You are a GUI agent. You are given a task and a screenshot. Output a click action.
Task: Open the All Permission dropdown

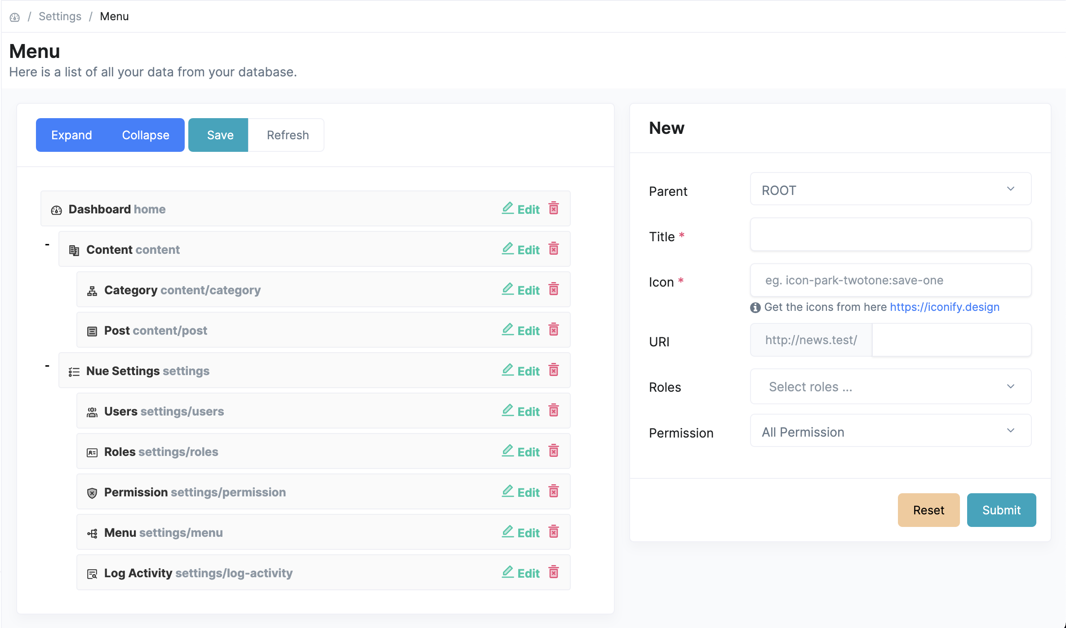(x=890, y=431)
